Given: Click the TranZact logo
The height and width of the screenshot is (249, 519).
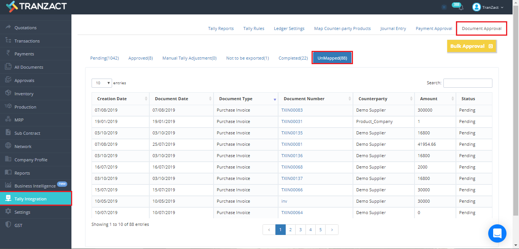Looking at the screenshot, I should point(36,6).
